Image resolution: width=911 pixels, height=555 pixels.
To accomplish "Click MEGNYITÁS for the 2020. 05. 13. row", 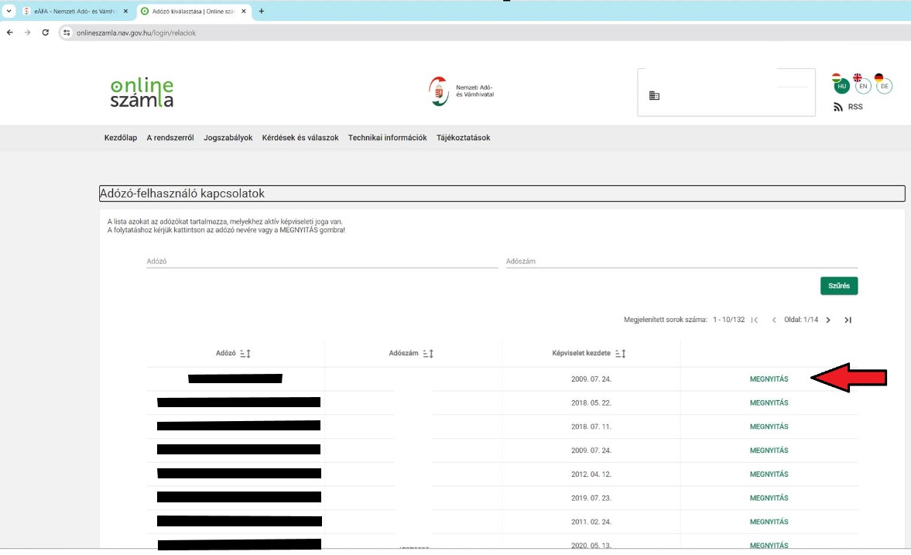I will tap(769, 545).
